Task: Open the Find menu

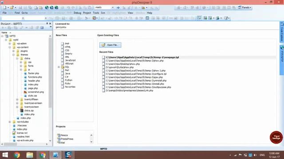Action: (x=17, y=13)
